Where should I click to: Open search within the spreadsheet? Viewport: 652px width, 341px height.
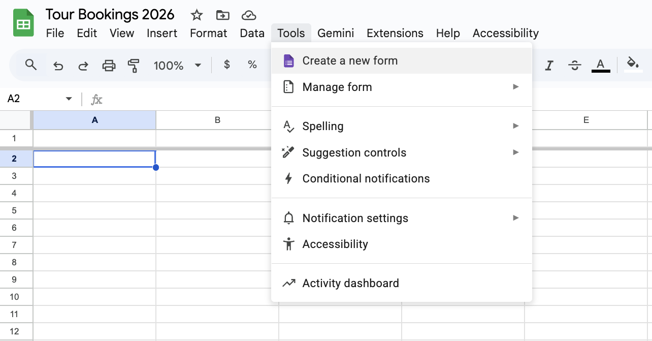[x=30, y=65]
